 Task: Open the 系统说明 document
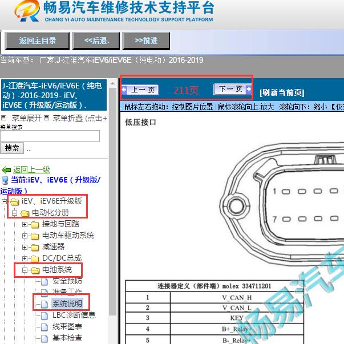67,303
